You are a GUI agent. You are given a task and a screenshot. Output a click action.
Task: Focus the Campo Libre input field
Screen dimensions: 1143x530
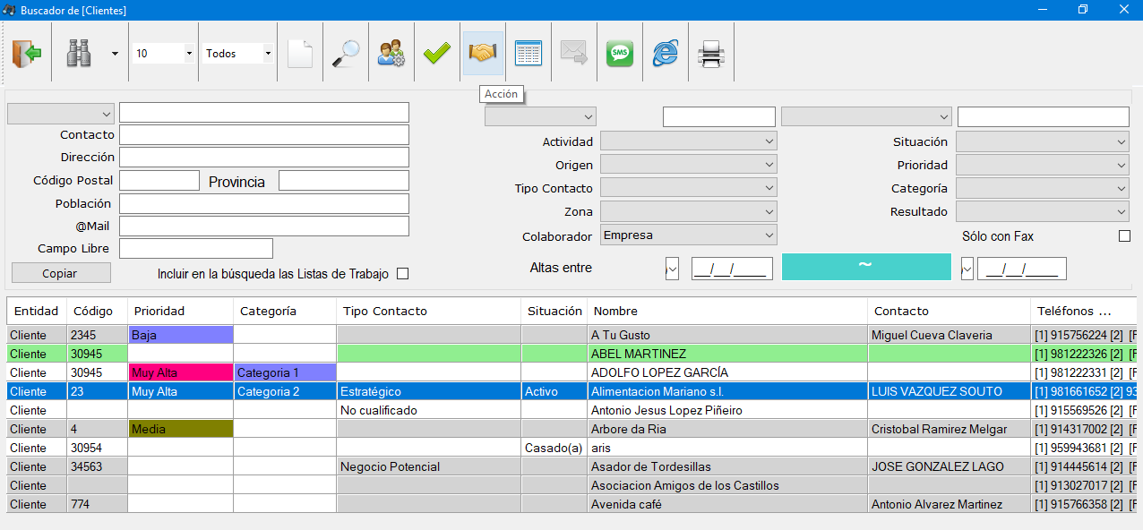[196, 249]
